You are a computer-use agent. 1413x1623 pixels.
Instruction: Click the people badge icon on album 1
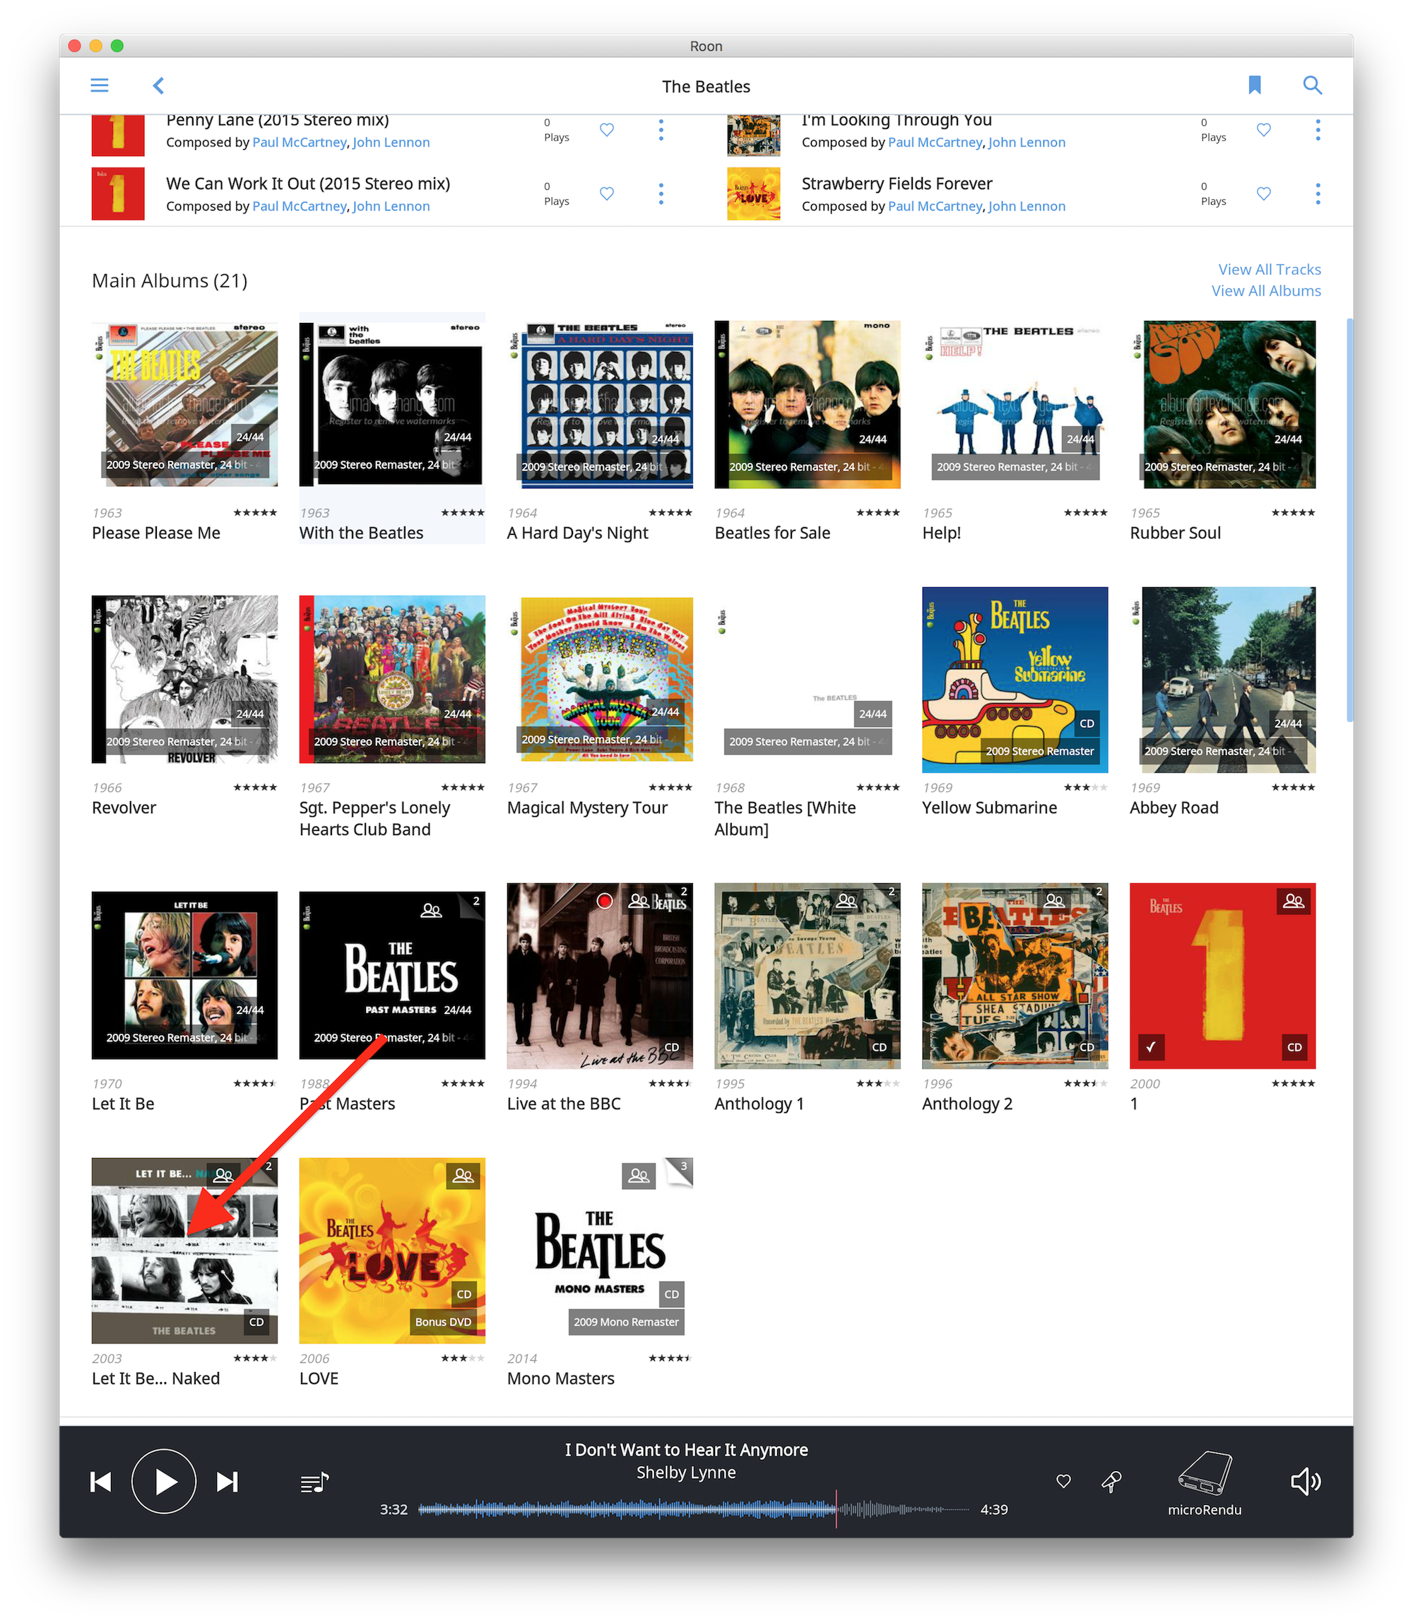(1293, 901)
